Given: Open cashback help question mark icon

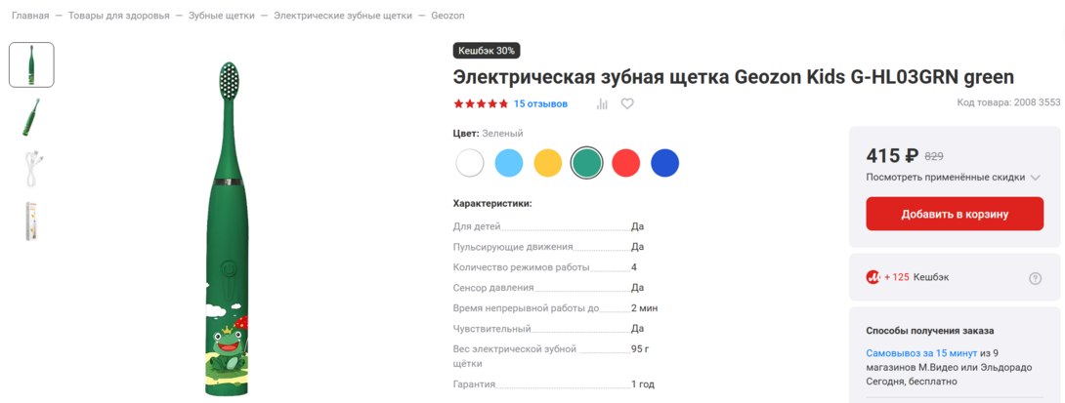Looking at the screenshot, I should pos(1035,278).
